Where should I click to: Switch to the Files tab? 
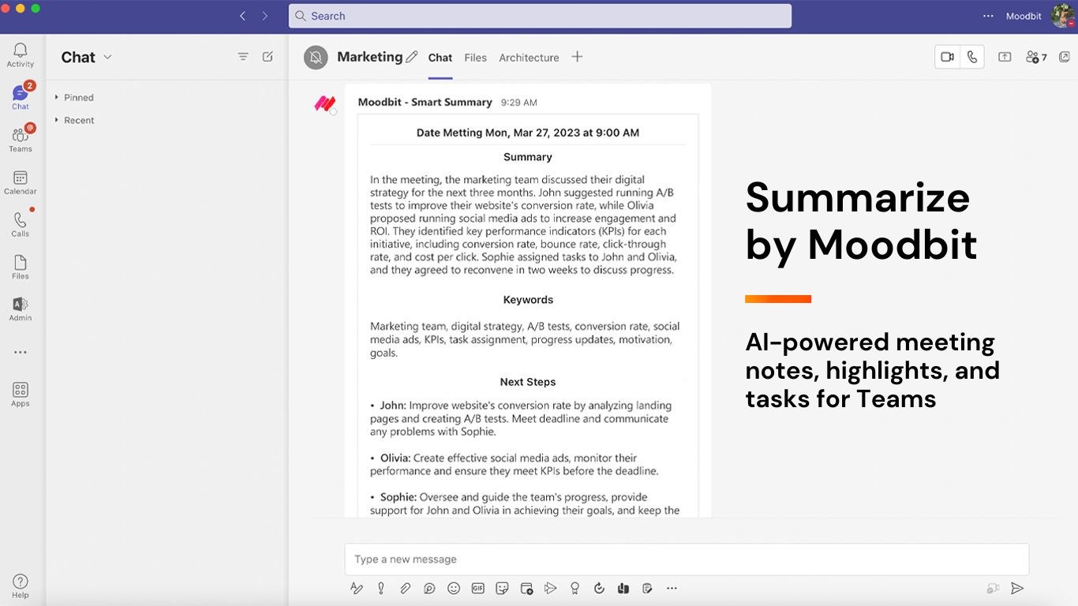(475, 58)
